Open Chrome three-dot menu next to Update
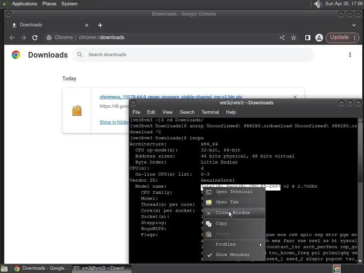The image size is (364, 273). click(355, 38)
